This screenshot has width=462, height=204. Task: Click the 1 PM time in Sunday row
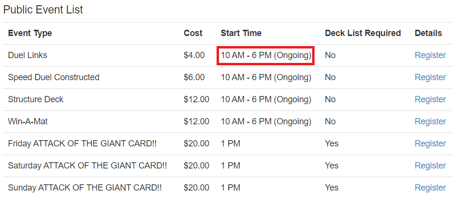pyautogui.click(x=230, y=188)
